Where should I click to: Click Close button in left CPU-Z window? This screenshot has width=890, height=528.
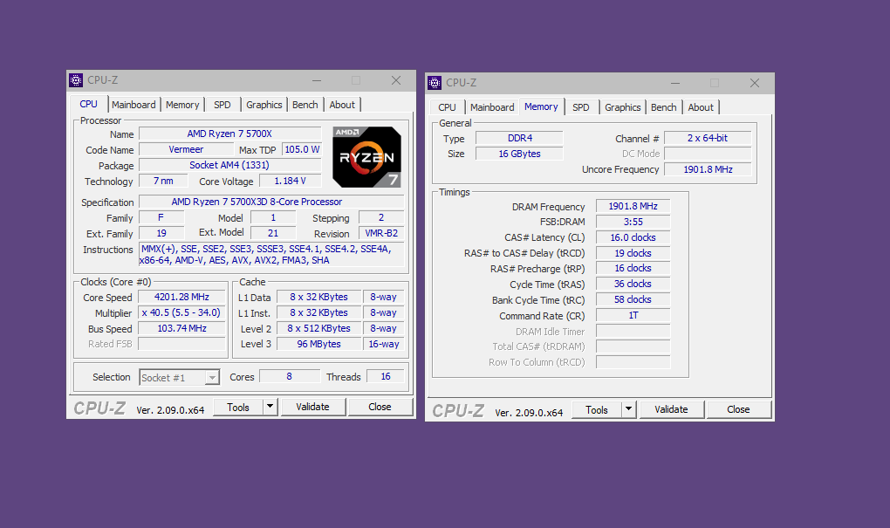[x=380, y=407]
